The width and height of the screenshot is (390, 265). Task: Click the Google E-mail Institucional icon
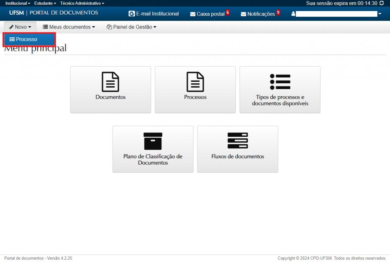point(132,14)
